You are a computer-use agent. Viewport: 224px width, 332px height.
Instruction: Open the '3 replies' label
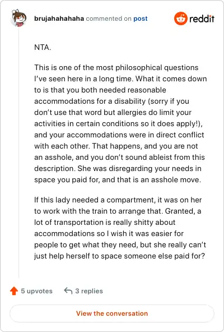pyautogui.click(x=89, y=291)
